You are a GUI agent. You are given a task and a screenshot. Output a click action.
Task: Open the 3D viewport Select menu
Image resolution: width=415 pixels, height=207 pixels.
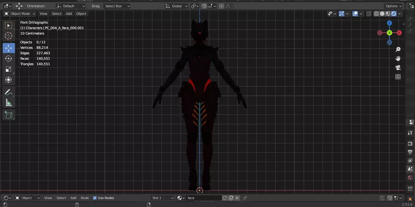[57, 14]
